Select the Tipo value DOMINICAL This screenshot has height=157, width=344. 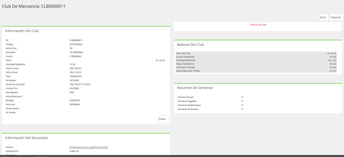coord(76,76)
